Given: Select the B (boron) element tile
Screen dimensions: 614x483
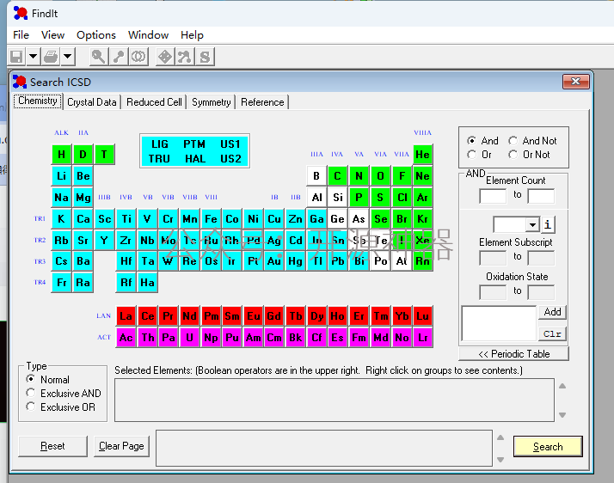Looking at the screenshot, I should 316,176.
